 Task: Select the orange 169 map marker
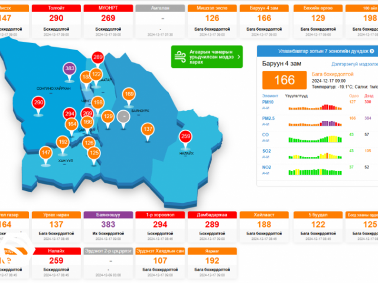129,95
